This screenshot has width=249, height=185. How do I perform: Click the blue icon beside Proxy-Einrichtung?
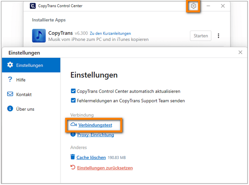click(x=73, y=134)
